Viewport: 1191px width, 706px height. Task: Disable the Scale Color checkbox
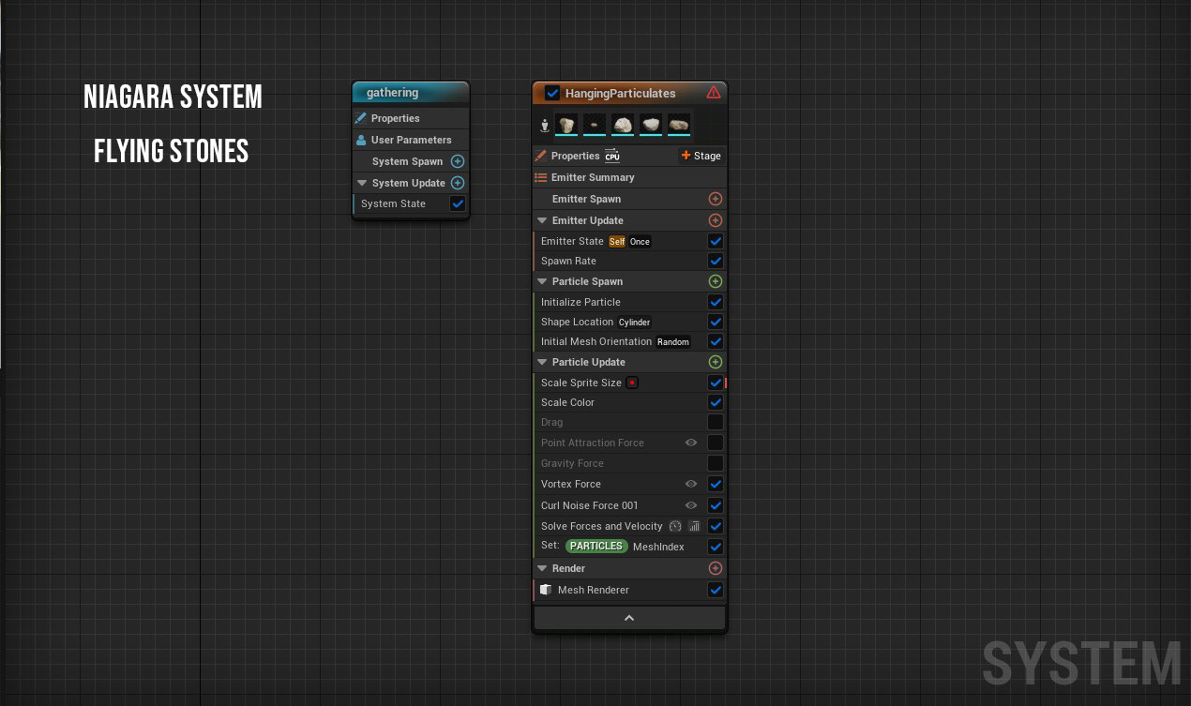[x=716, y=402]
